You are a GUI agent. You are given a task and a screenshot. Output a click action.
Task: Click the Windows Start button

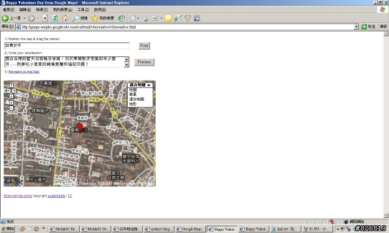pyautogui.click(x=8, y=229)
